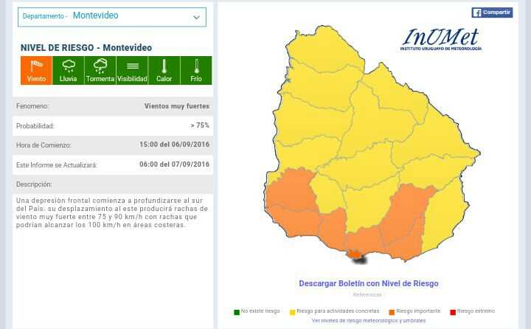Click the Facebook Compartir share button
The image size is (531, 329).
[492, 13]
